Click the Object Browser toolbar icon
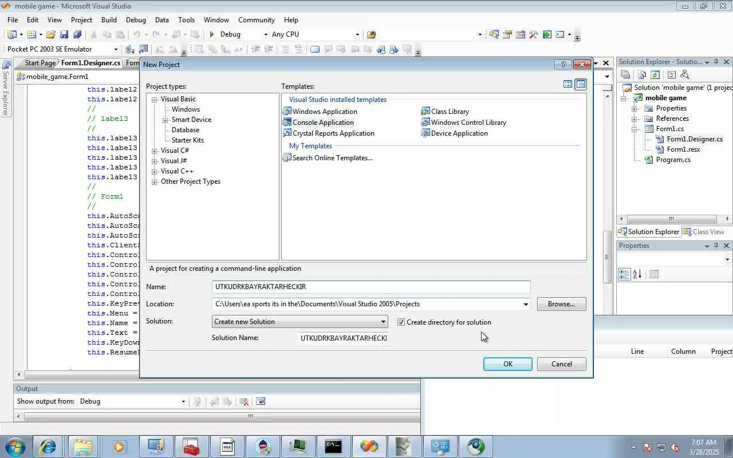The height and width of the screenshot is (458, 733). 521,34
